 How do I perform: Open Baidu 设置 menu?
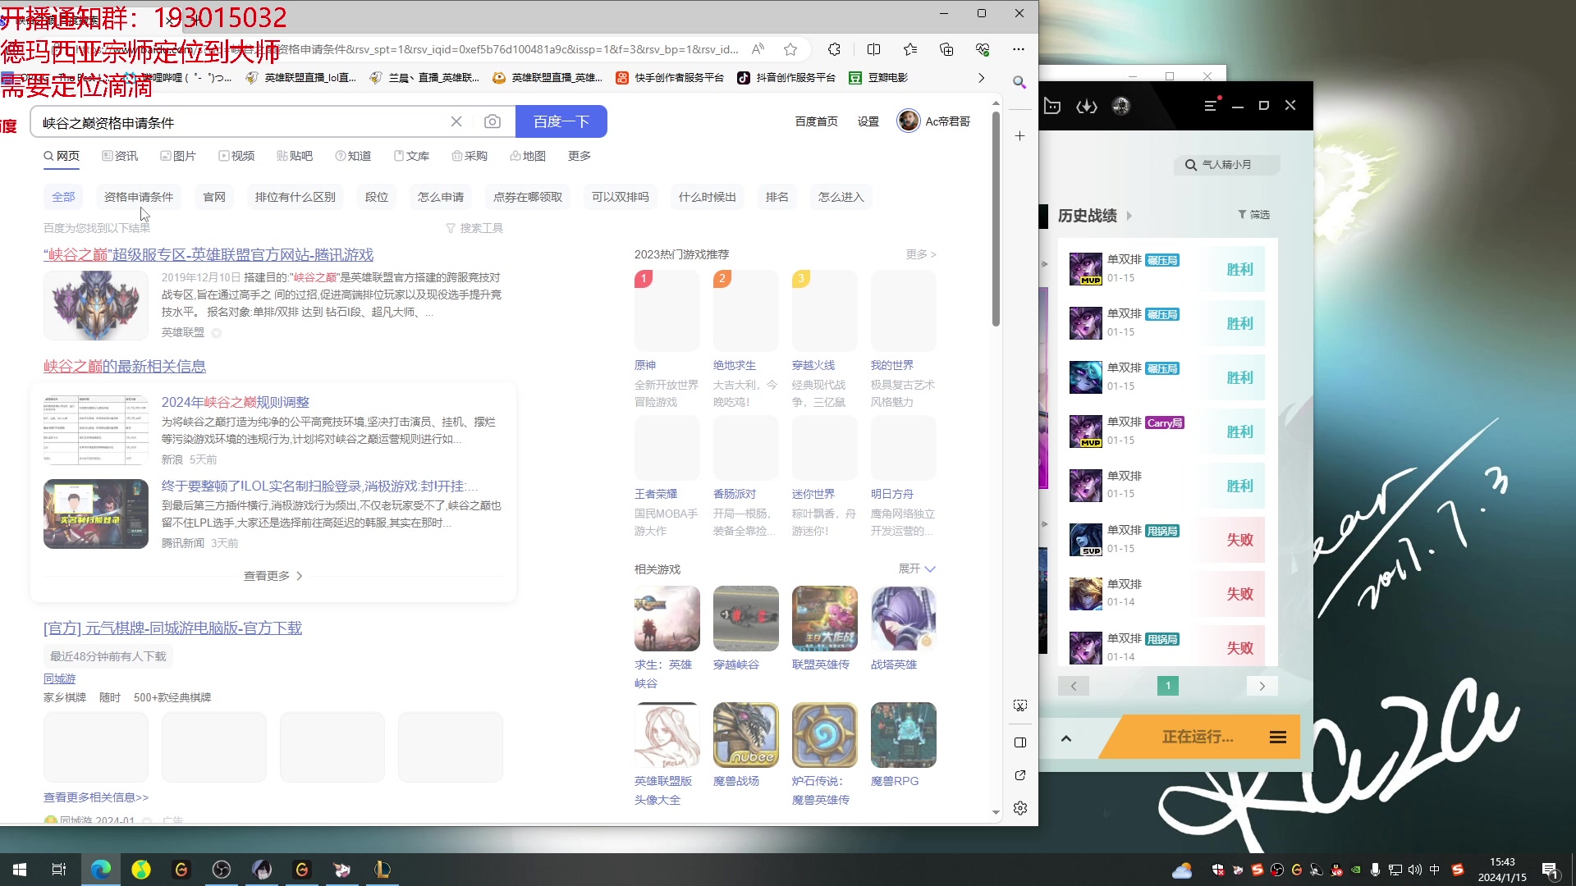(x=868, y=121)
